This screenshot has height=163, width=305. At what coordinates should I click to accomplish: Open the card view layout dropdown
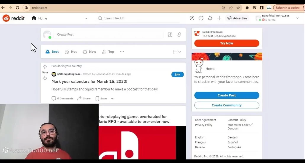click(x=177, y=52)
